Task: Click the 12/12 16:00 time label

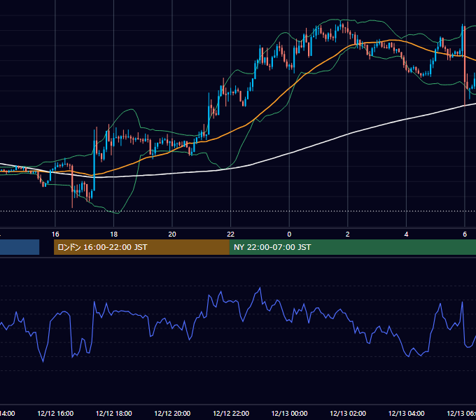Action: click(x=55, y=413)
